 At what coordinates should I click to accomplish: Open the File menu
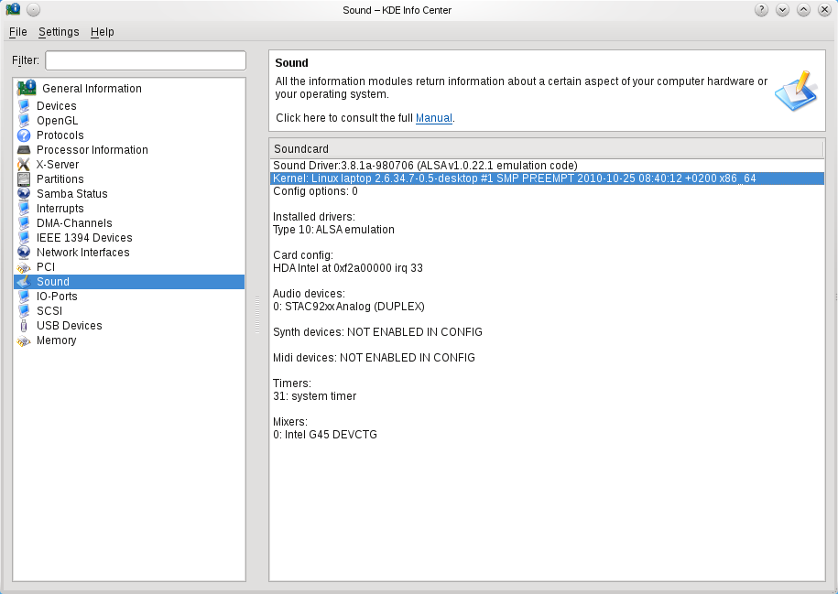tap(17, 32)
